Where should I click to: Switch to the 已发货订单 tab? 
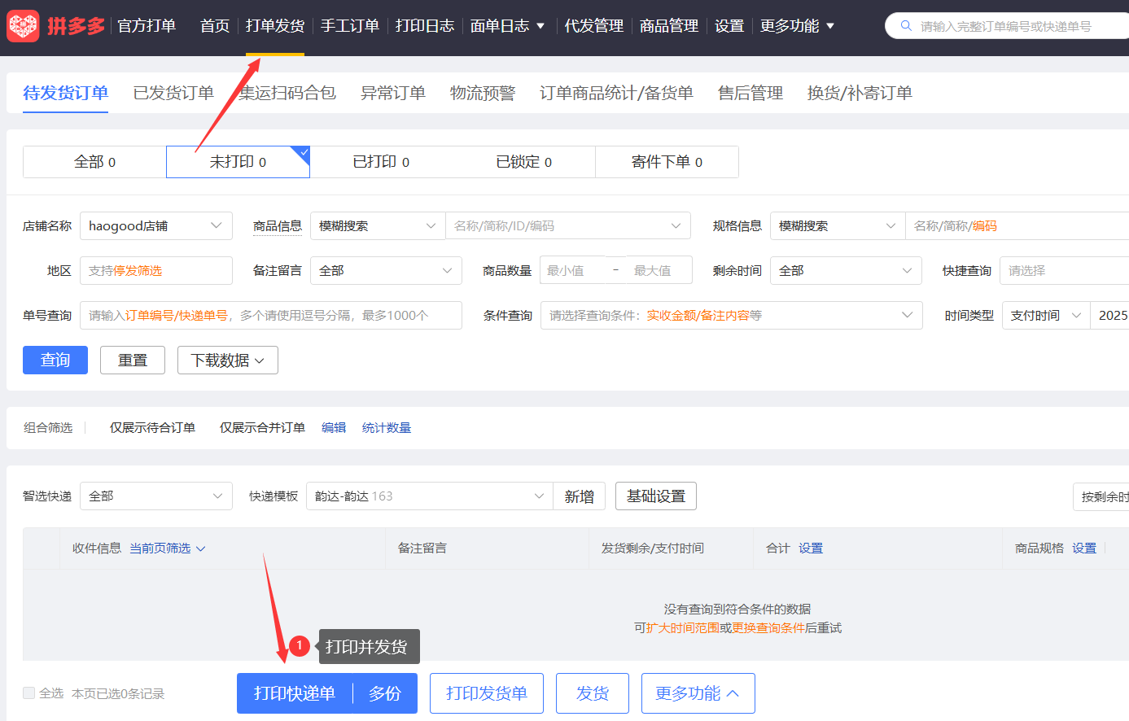pyautogui.click(x=173, y=94)
